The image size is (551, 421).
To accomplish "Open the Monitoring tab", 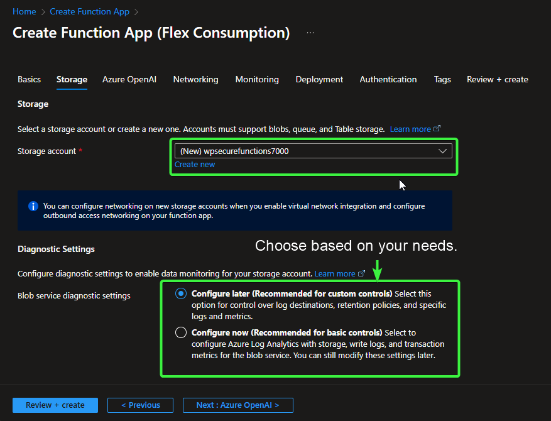I will click(x=257, y=79).
